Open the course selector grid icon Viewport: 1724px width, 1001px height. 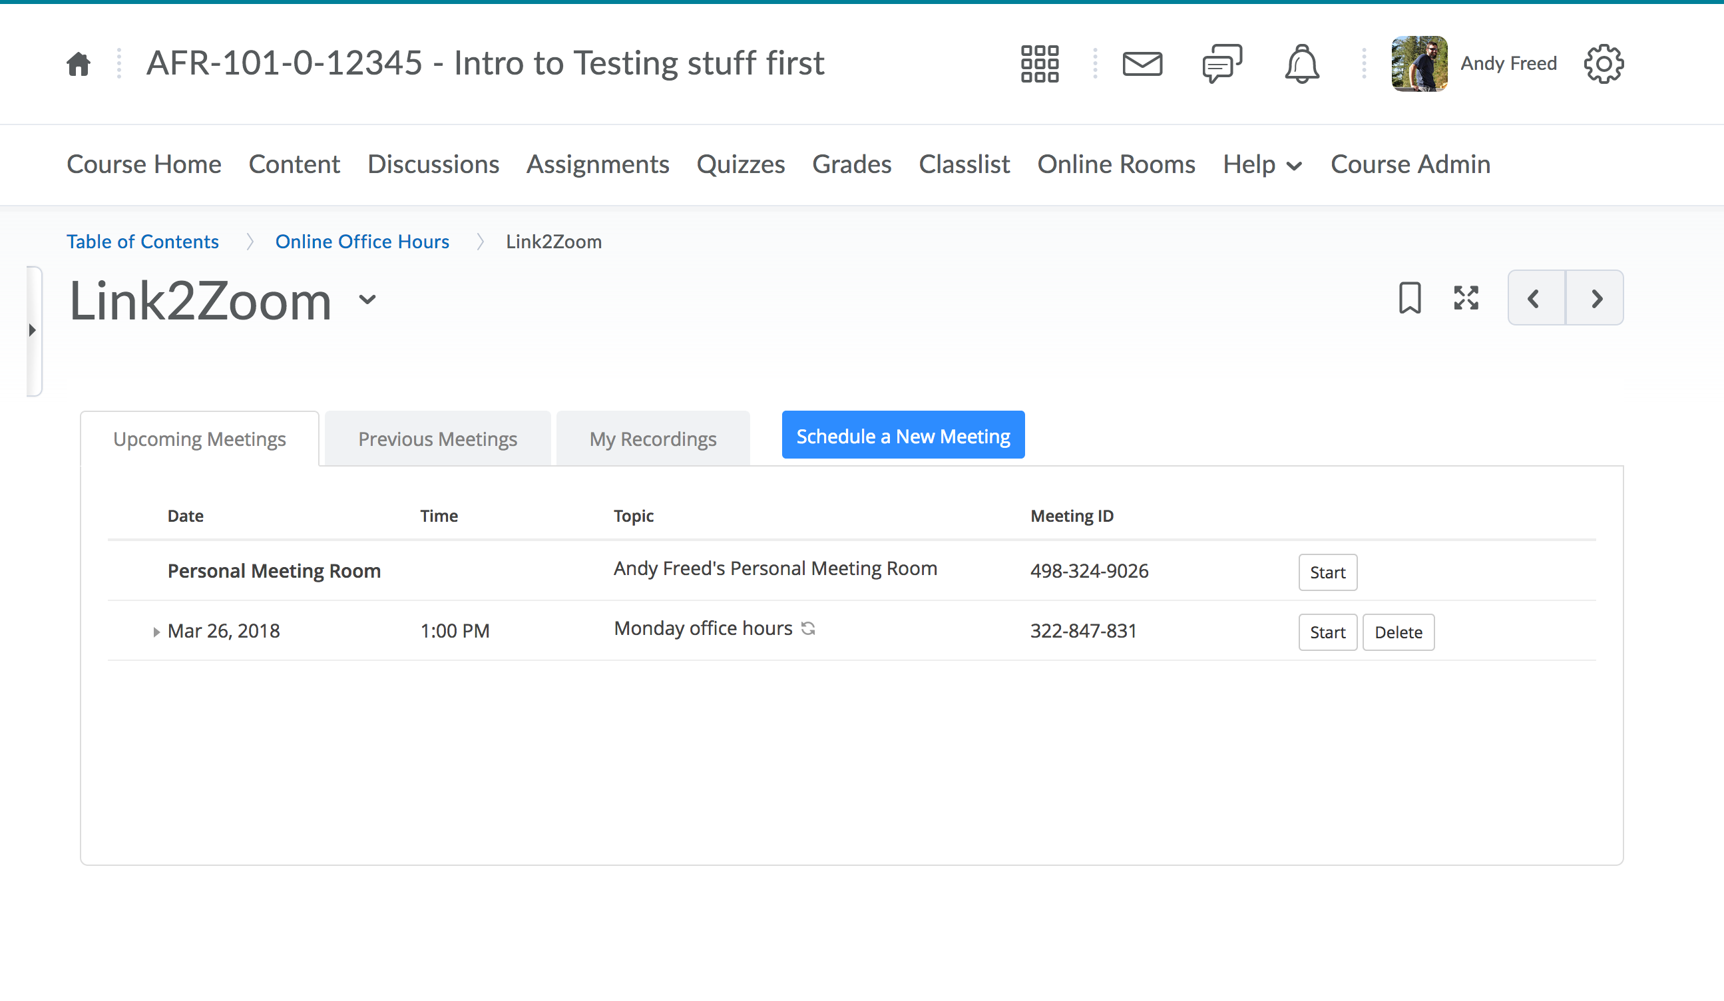click(1039, 65)
